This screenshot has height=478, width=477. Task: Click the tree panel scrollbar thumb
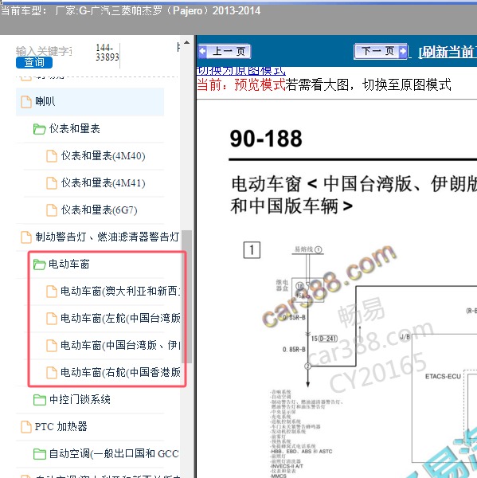tap(186, 296)
